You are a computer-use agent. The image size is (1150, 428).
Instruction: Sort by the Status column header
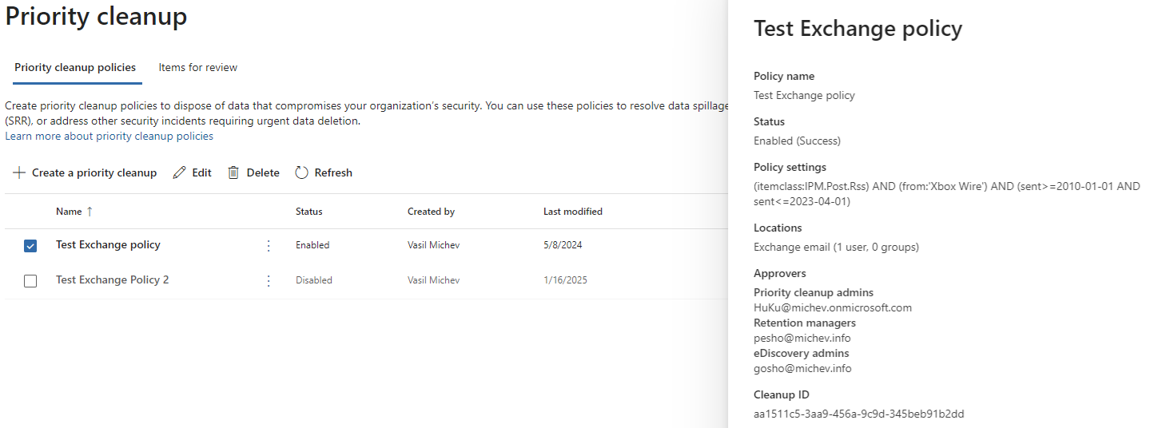(308, 212)
